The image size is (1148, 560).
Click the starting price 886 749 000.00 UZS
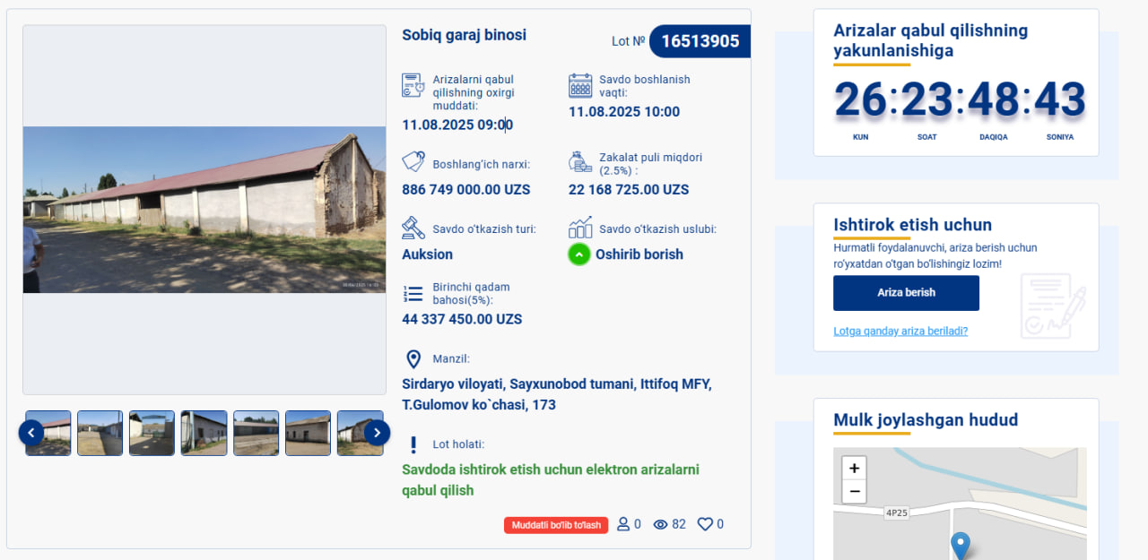[x=465, y=190]
